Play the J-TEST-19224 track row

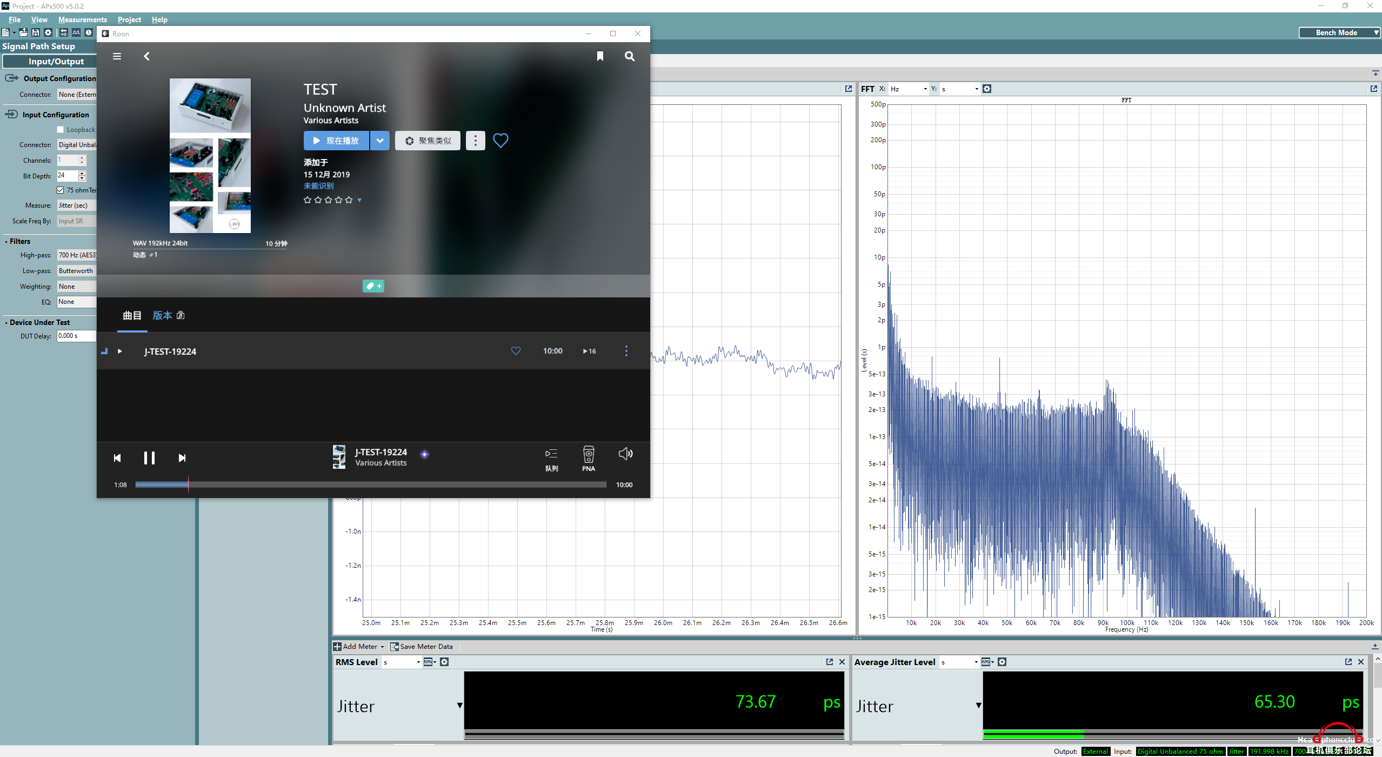pyautogui.click(x=119, y=351)
